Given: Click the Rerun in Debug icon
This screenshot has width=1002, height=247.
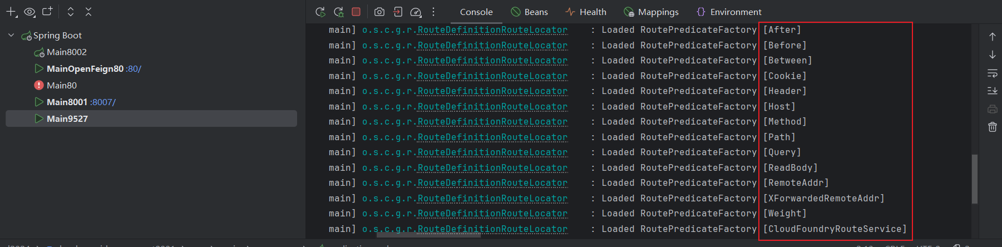Looking at the screenshot, I should tap(338, 12).
